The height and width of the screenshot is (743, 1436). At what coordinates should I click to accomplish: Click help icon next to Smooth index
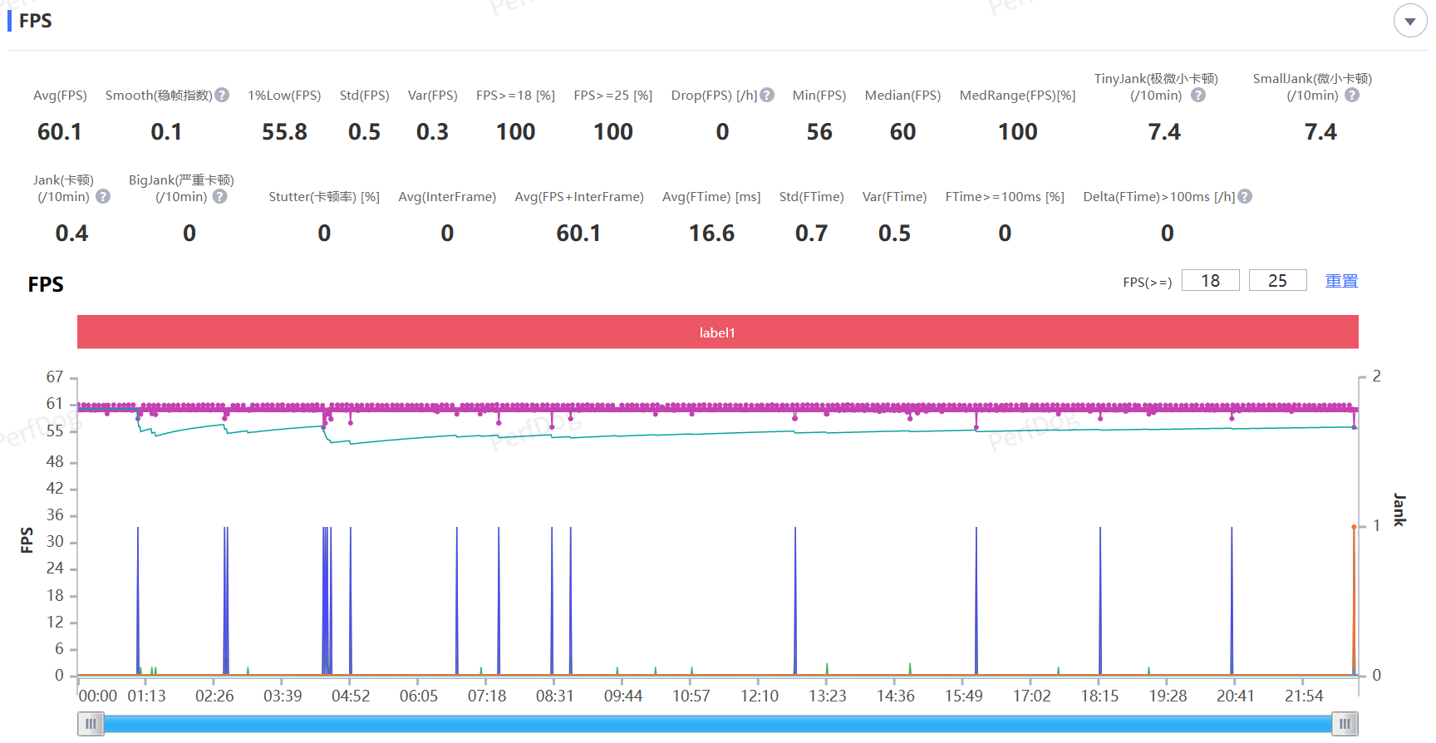[x=222, y=96]
